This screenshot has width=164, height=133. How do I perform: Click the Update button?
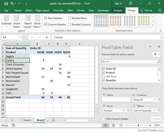[x=156, y=119]
